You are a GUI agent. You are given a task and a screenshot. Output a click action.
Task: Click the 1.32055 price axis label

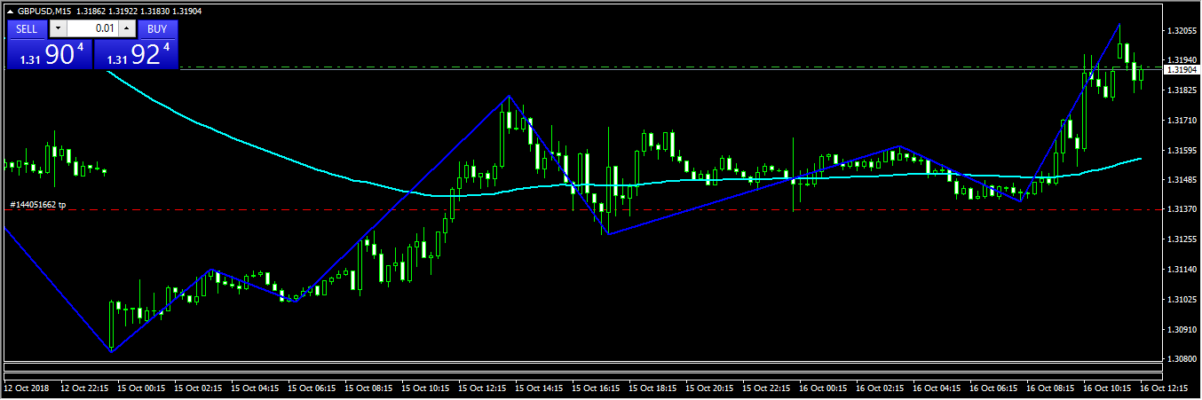1181,31
